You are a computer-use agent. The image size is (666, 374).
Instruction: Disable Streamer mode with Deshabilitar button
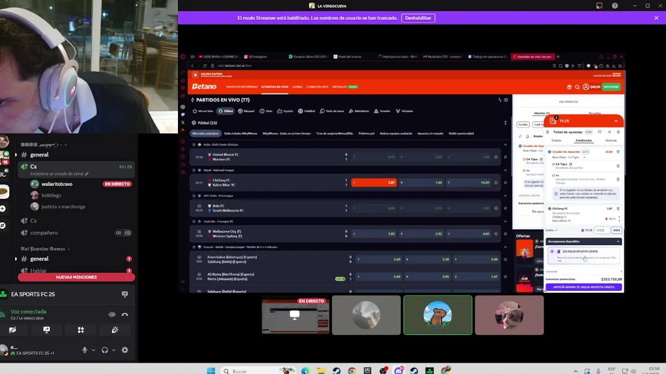418,18
